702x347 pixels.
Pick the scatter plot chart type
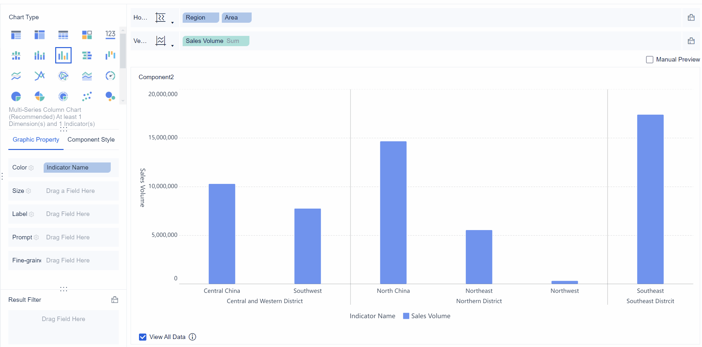(87, 96)
